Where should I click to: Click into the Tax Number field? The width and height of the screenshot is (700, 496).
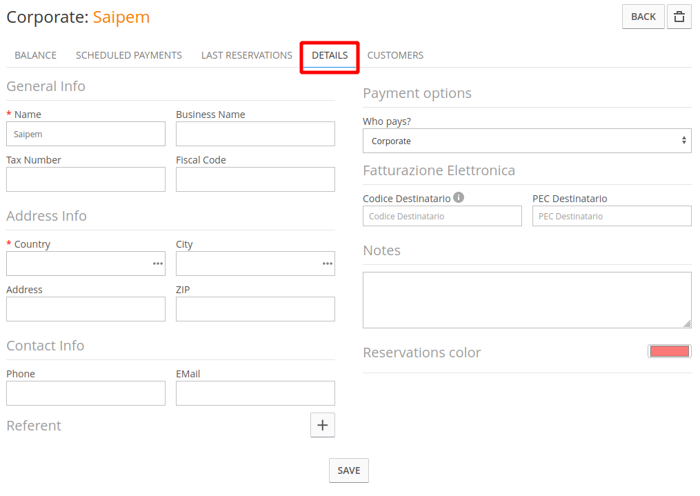tap(86, 179)
